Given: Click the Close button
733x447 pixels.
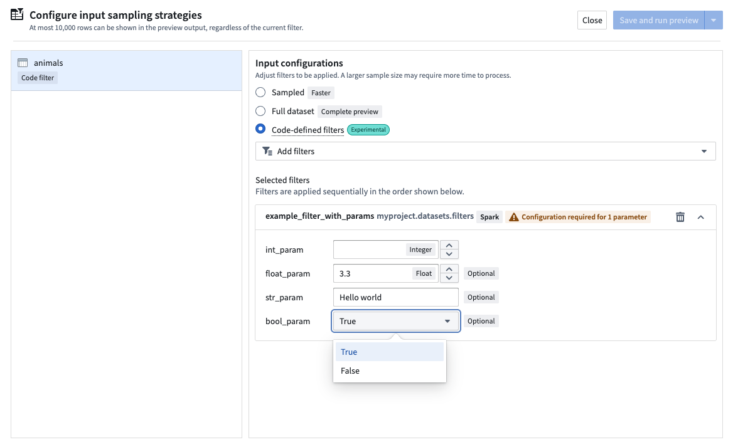Looking at the screenshot, I should tap(592, 19).
